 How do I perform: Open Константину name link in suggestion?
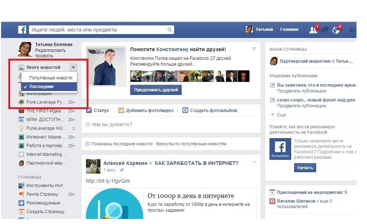pyautogui.click(x=172, y=49)
